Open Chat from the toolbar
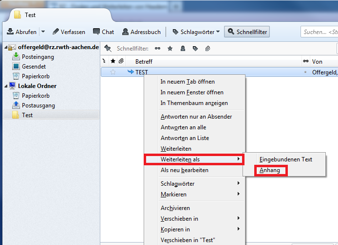This screenshot has width=338, height=245. point(103,32)
